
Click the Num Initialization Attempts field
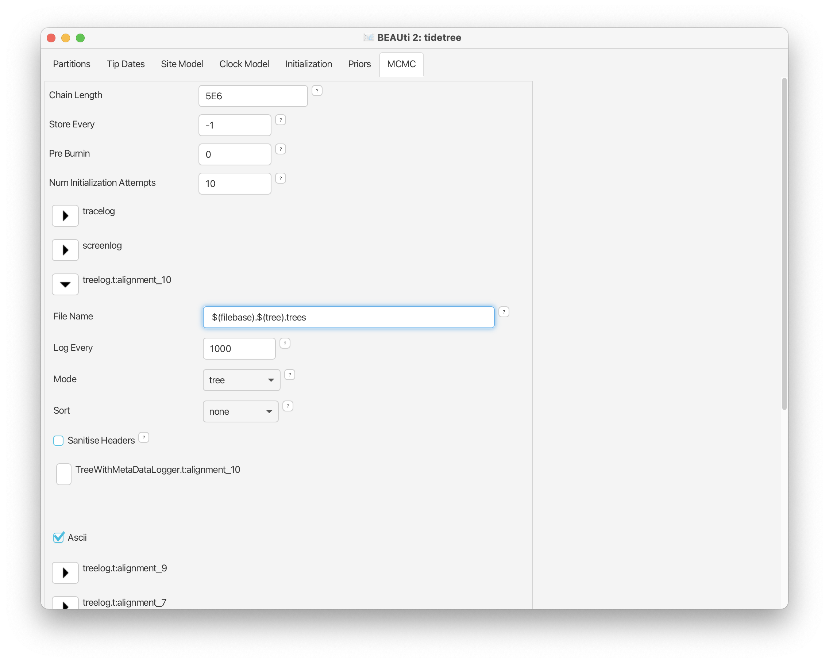(235, 184)
